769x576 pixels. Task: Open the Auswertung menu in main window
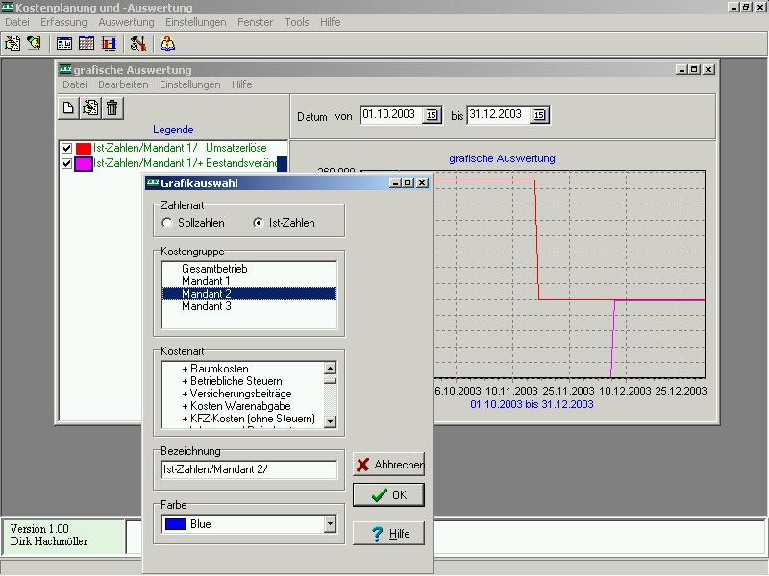[126, 22]
